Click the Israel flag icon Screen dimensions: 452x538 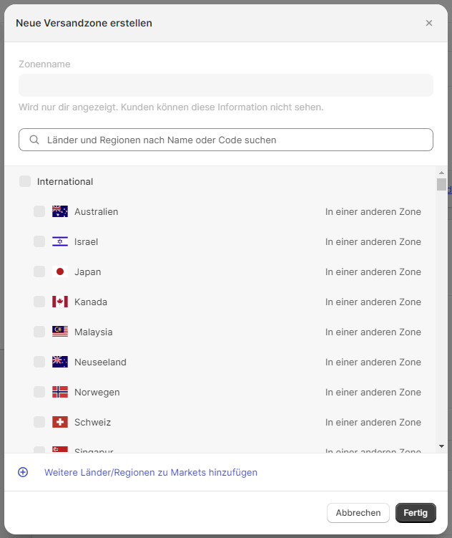(x=60, y=241)
